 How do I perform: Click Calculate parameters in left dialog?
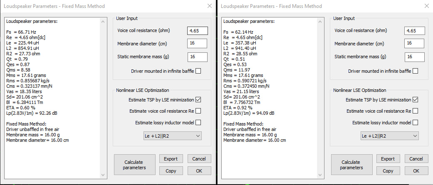[x=134, y=165]
